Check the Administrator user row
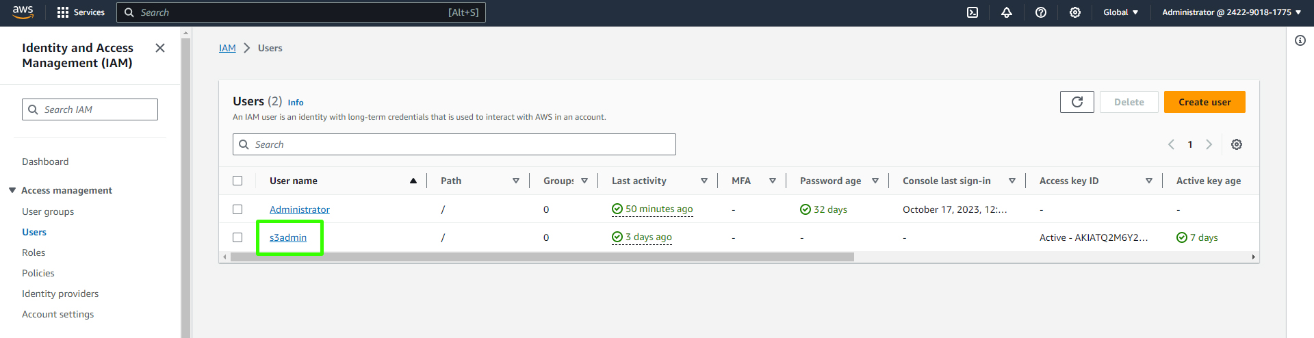The height and width of the screenshot is (338, 1314). (x=237, y=209)
